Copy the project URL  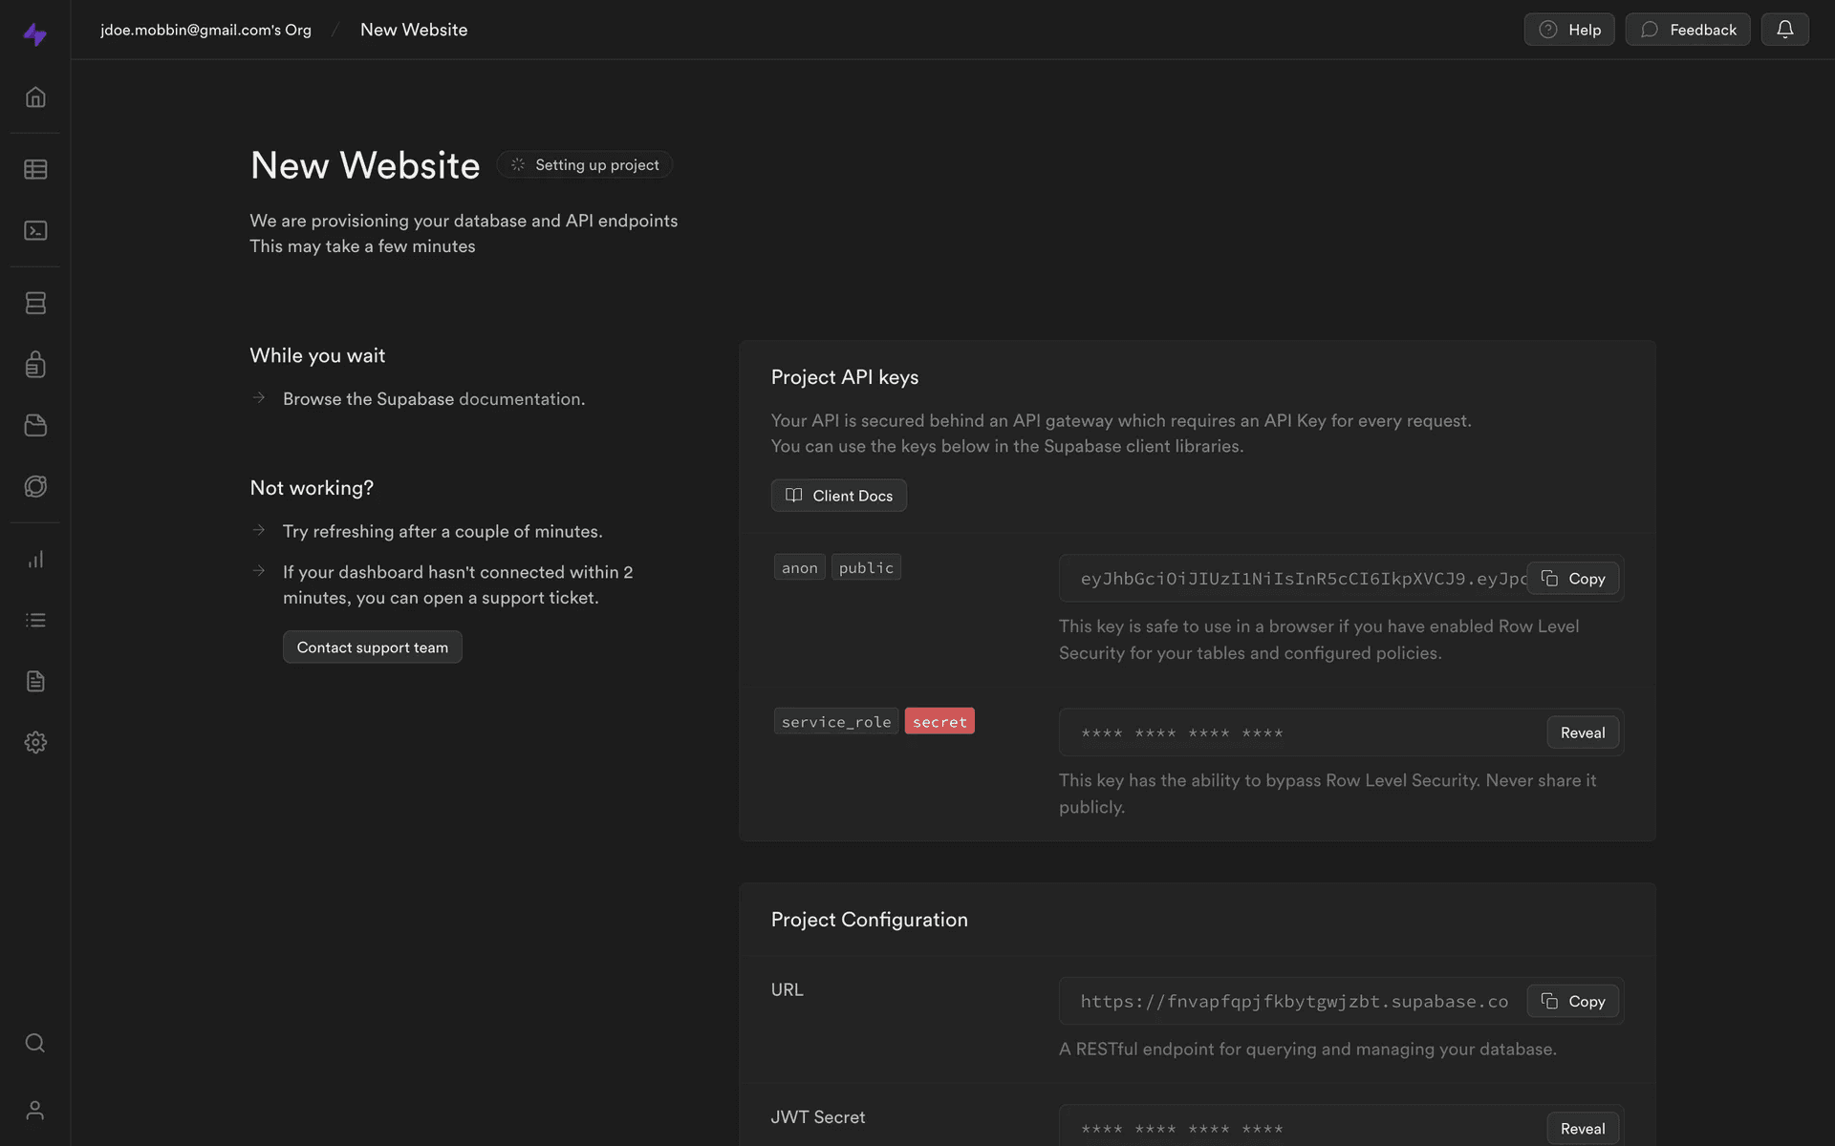[1572, 1001]
